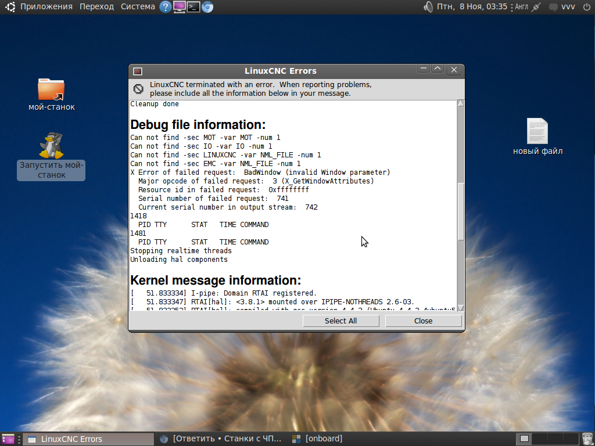Click the error log scrollbar up arrow
Viewport: 595px width, 446px height.
(x=461, y=103)
